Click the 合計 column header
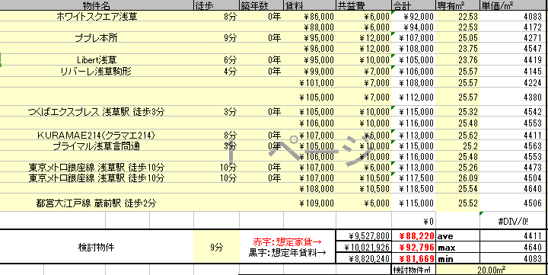 click(413, 5)
